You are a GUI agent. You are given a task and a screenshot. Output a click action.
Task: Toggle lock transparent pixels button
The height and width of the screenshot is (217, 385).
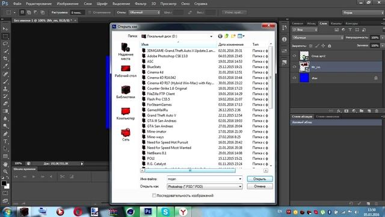(x=310, y=46)
